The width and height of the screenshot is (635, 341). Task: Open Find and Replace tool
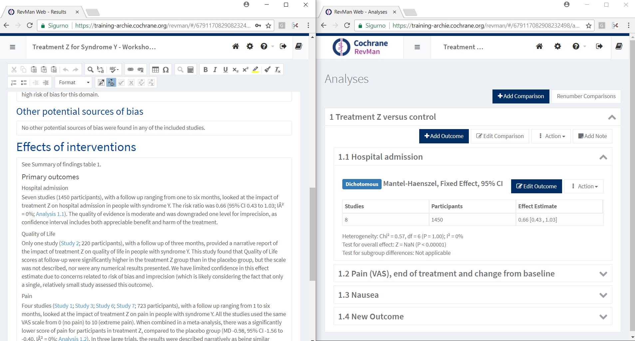[100, 70]
